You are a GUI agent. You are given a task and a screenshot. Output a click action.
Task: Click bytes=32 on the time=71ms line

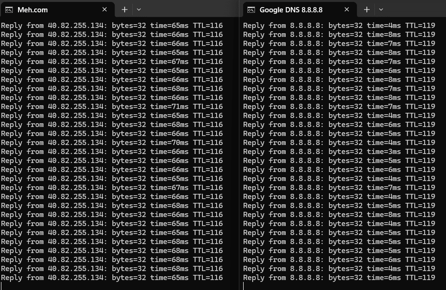[x=129, y=107]
